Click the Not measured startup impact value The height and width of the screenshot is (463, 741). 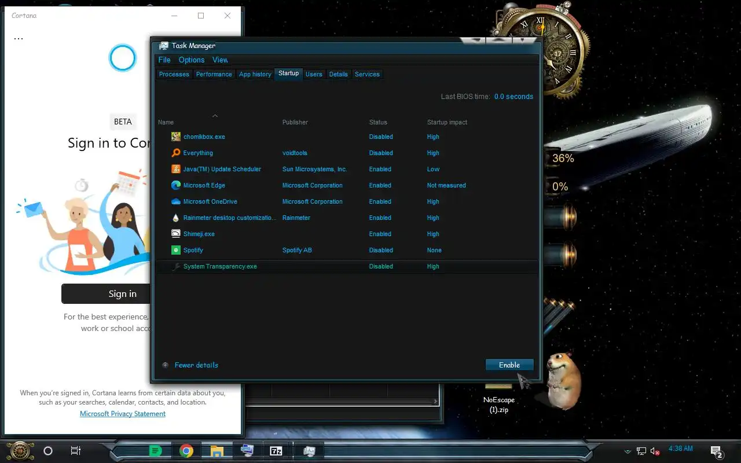click(x=446, y=185)
